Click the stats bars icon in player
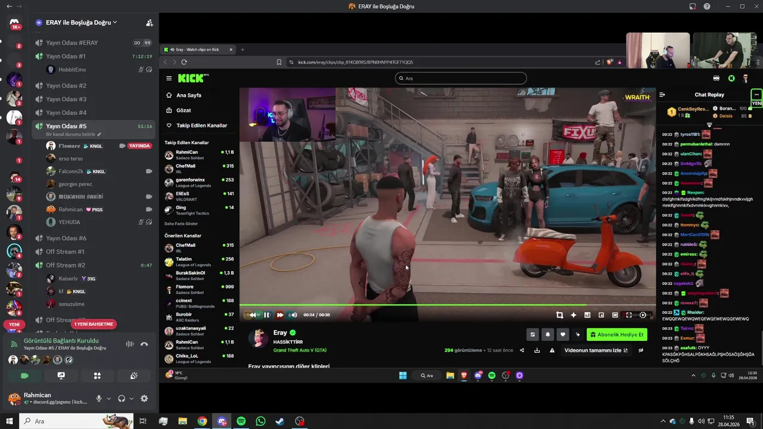This screenshot has width=763, height=429. [x=587, y=315]
